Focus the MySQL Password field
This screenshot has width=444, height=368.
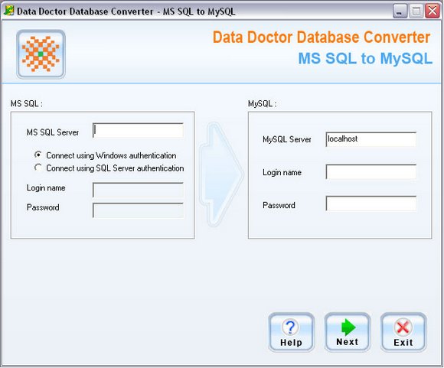point(371,204)
